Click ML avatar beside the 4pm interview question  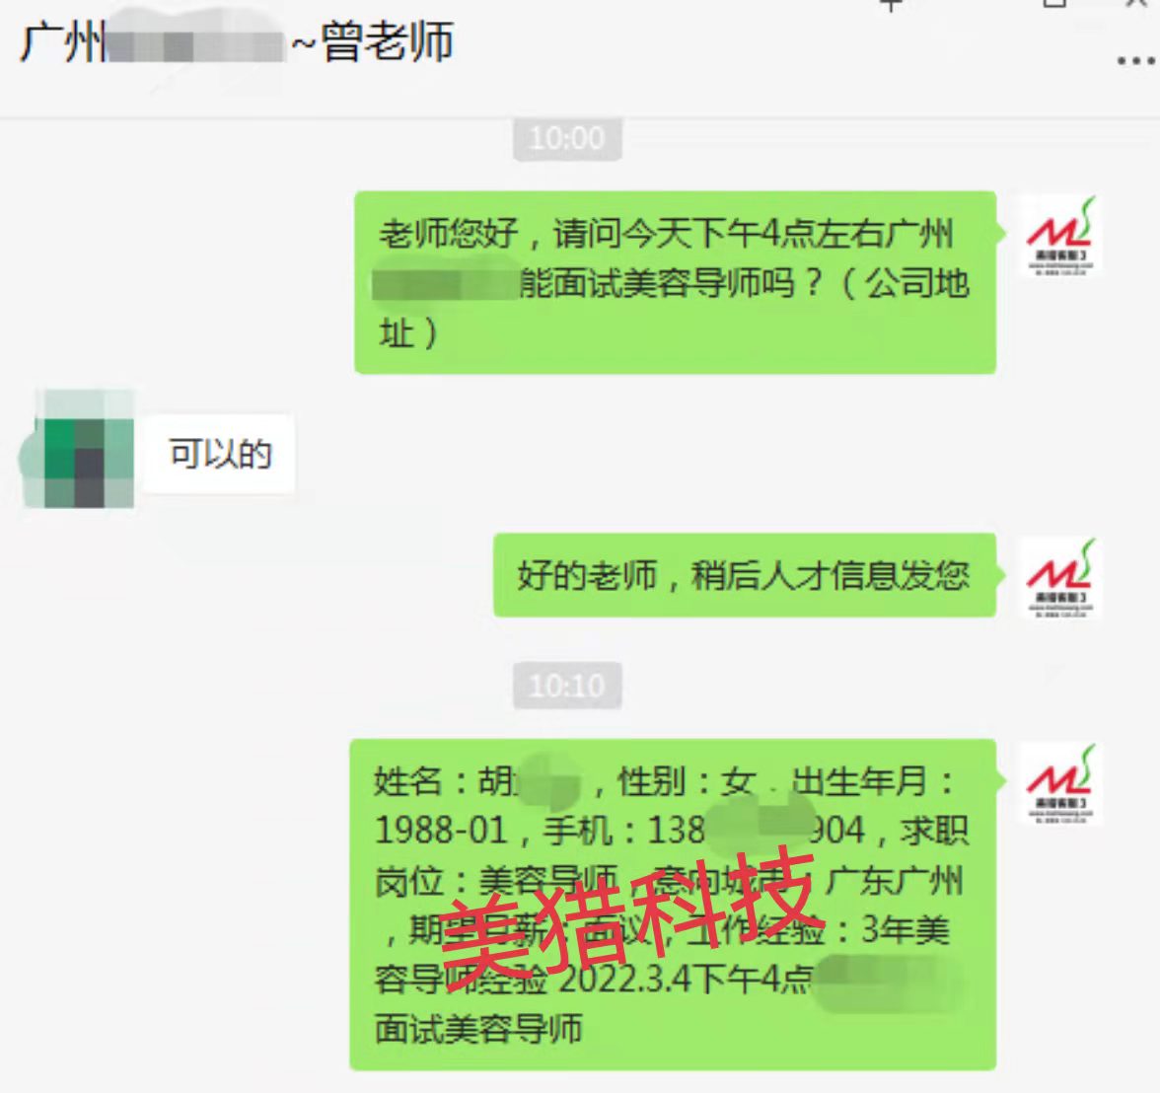coord(1061,236)
